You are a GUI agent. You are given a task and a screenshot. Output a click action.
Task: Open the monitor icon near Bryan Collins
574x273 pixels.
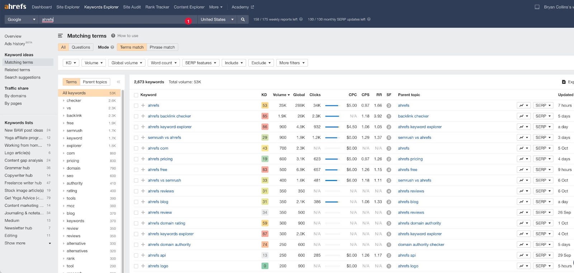[537, 7]
